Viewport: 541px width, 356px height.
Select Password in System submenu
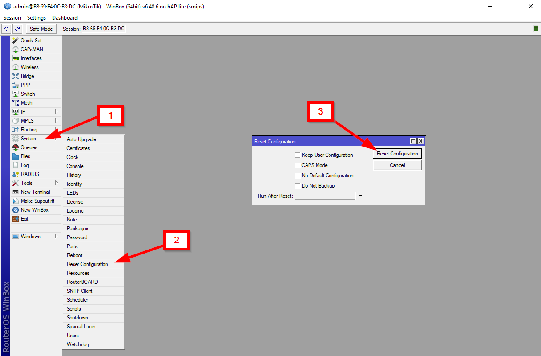(93, 237)
